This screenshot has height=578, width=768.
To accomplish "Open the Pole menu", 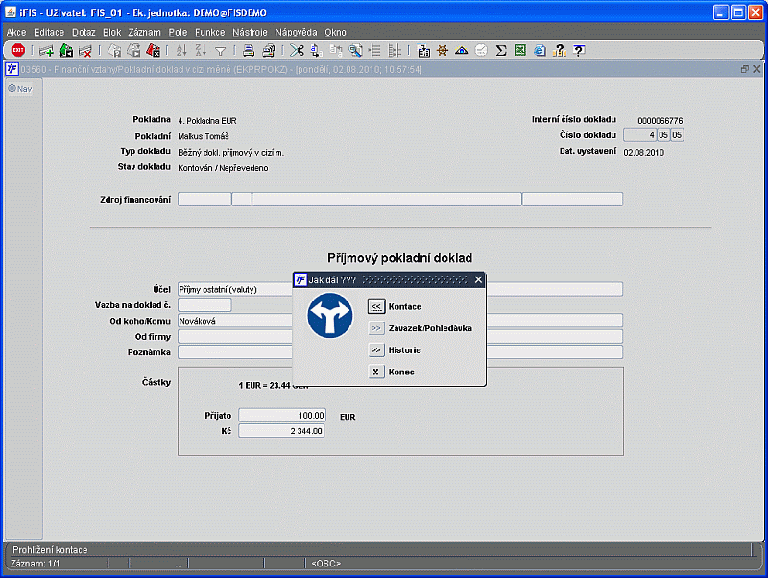I will pos(178,32).
